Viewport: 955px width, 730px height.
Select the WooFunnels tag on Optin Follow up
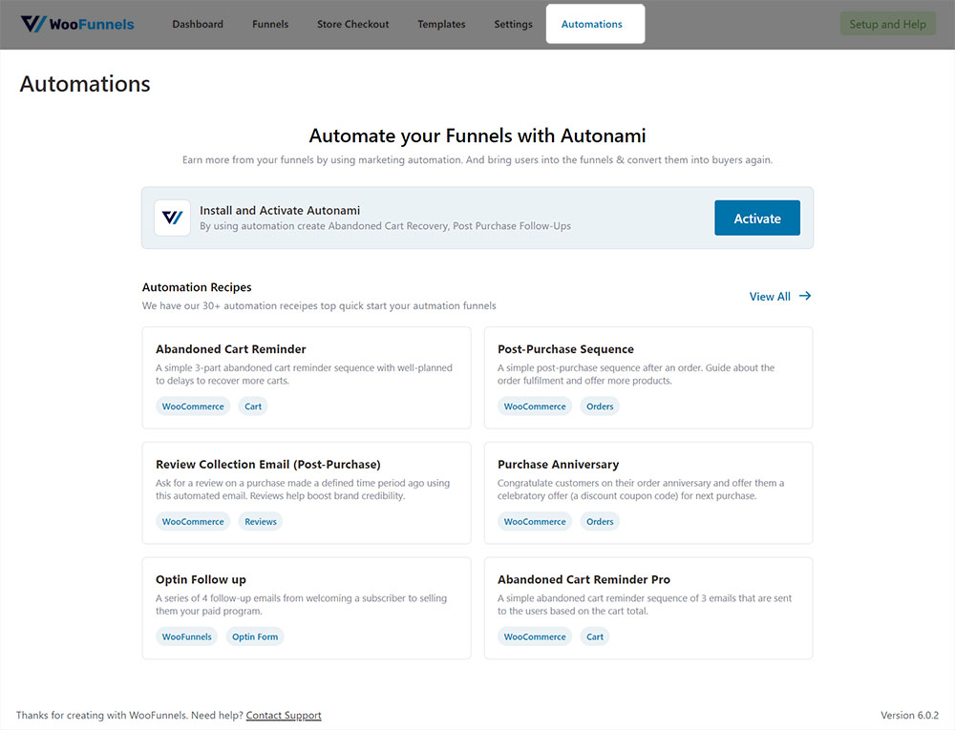tap(187, 636)
